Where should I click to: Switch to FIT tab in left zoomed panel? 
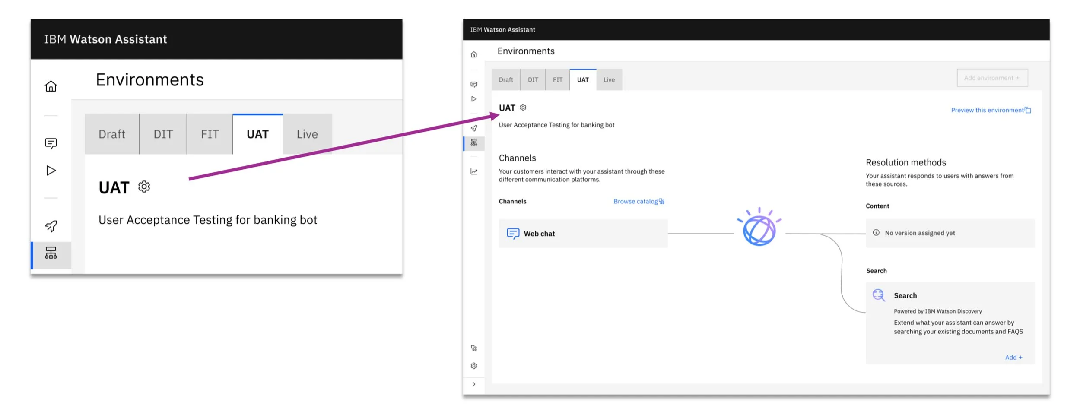tap(210, 134)
